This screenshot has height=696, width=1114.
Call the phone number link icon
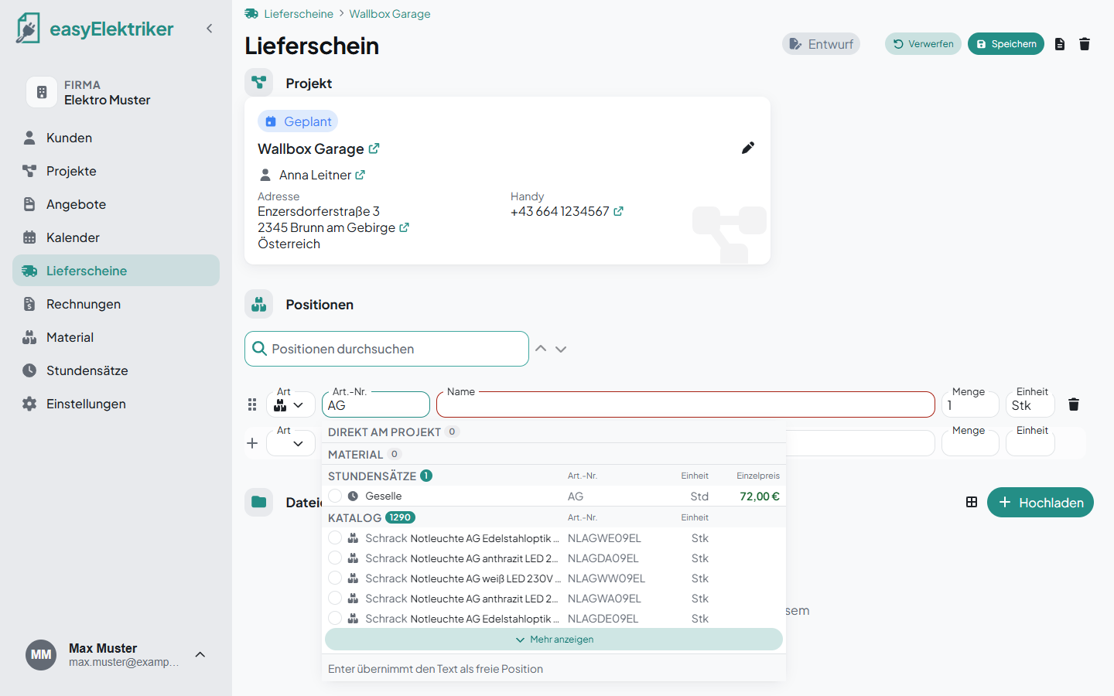coord(618,211)
